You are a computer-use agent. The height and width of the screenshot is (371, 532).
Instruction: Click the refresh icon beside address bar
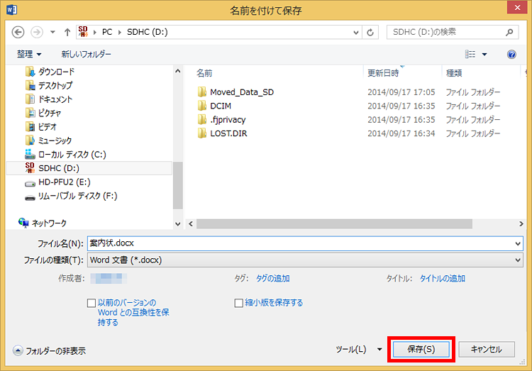[371, 33]
